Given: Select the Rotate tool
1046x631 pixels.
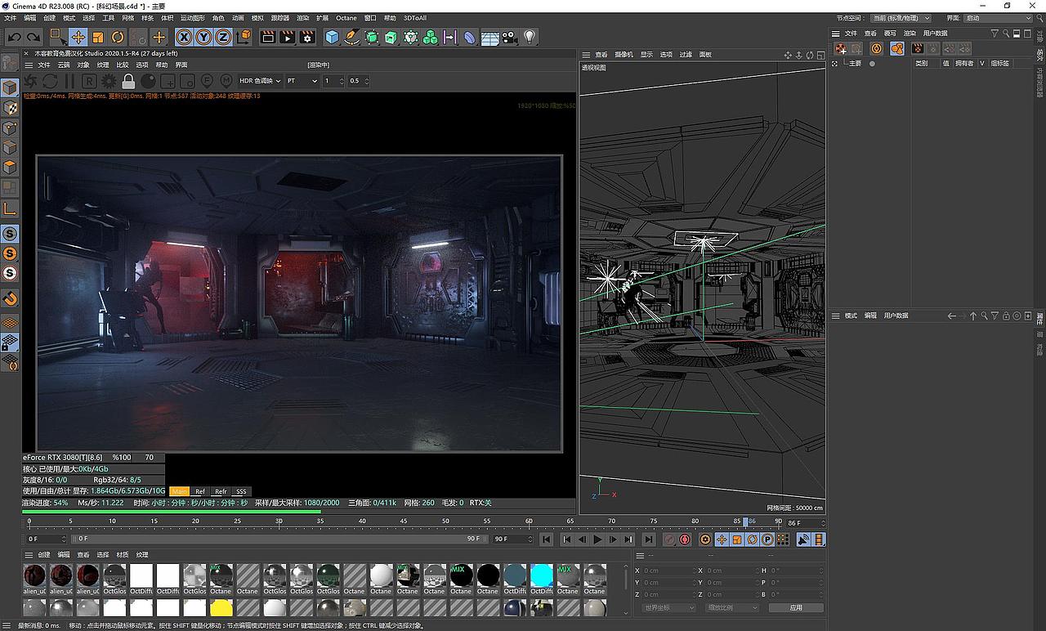Looking at the screenshot, I should pyautogui.click(x=118, y=37).
